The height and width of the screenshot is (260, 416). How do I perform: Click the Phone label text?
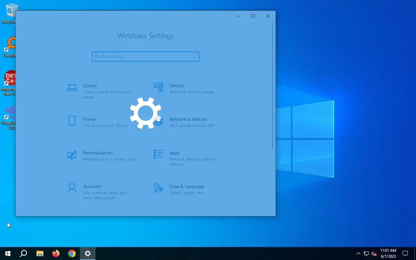89,119
